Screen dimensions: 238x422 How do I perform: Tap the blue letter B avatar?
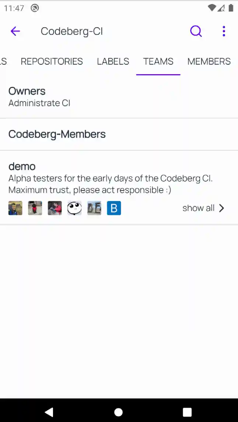click(x=114, y=208)
